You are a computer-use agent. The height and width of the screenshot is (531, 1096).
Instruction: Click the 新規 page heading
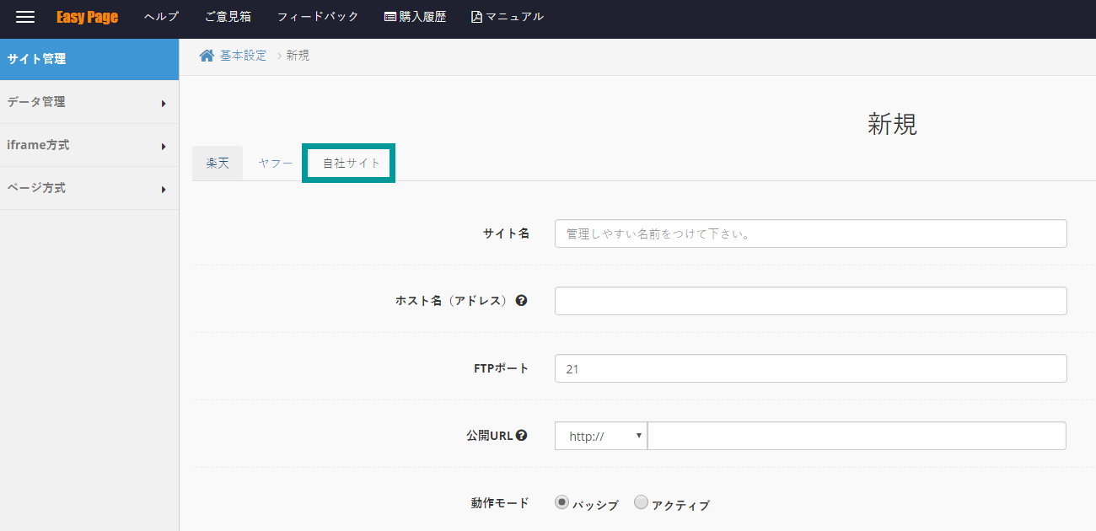[x=892, y=125]
